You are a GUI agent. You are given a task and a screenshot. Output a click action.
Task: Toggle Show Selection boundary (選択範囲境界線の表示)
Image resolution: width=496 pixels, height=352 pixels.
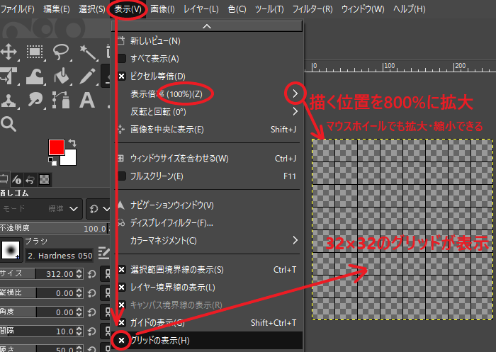122,269
